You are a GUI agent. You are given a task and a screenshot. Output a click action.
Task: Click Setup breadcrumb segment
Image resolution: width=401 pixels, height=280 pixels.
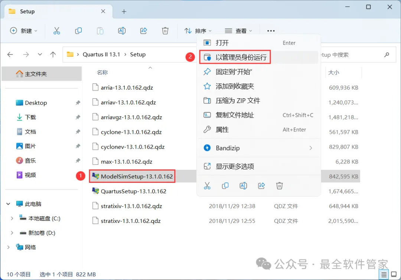point(138,55)
